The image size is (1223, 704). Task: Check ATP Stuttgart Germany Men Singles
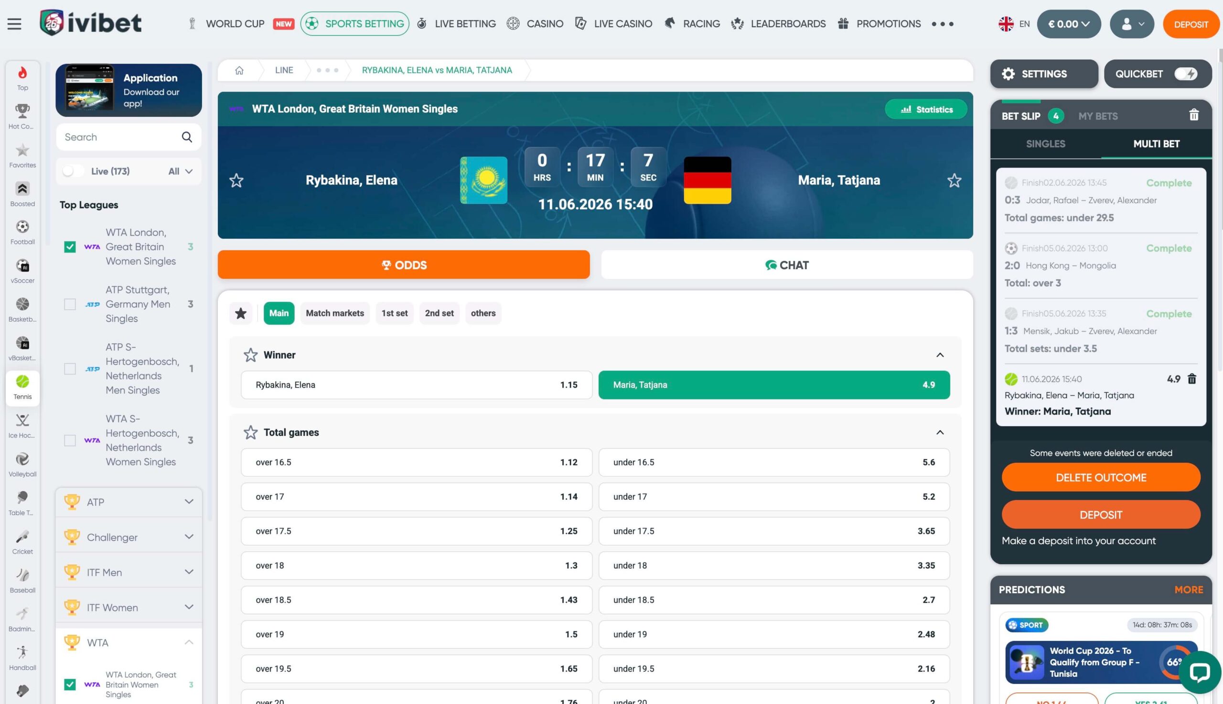point(70,304)
